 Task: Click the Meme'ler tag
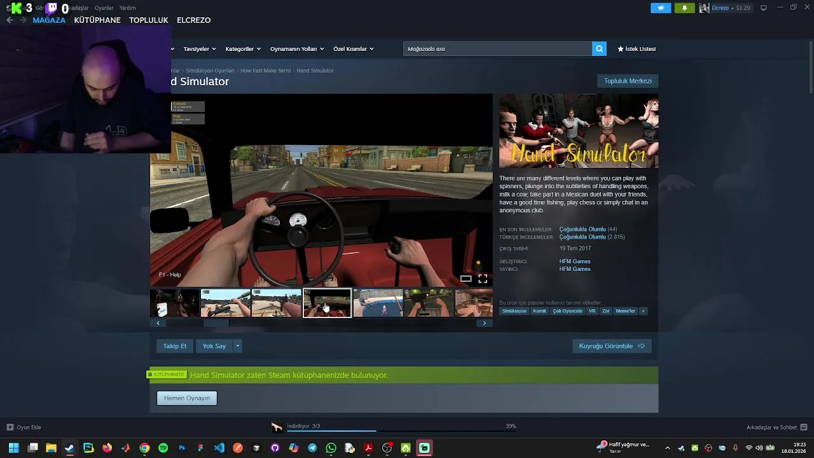pyautogui.click(x=625, y=311)
